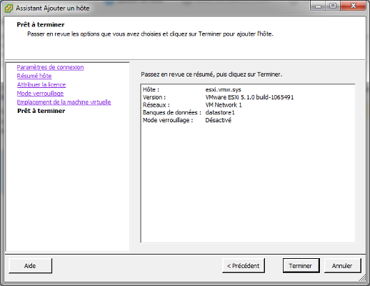
Task: Click the datastore value datastore1
Action: coord(220,112)
